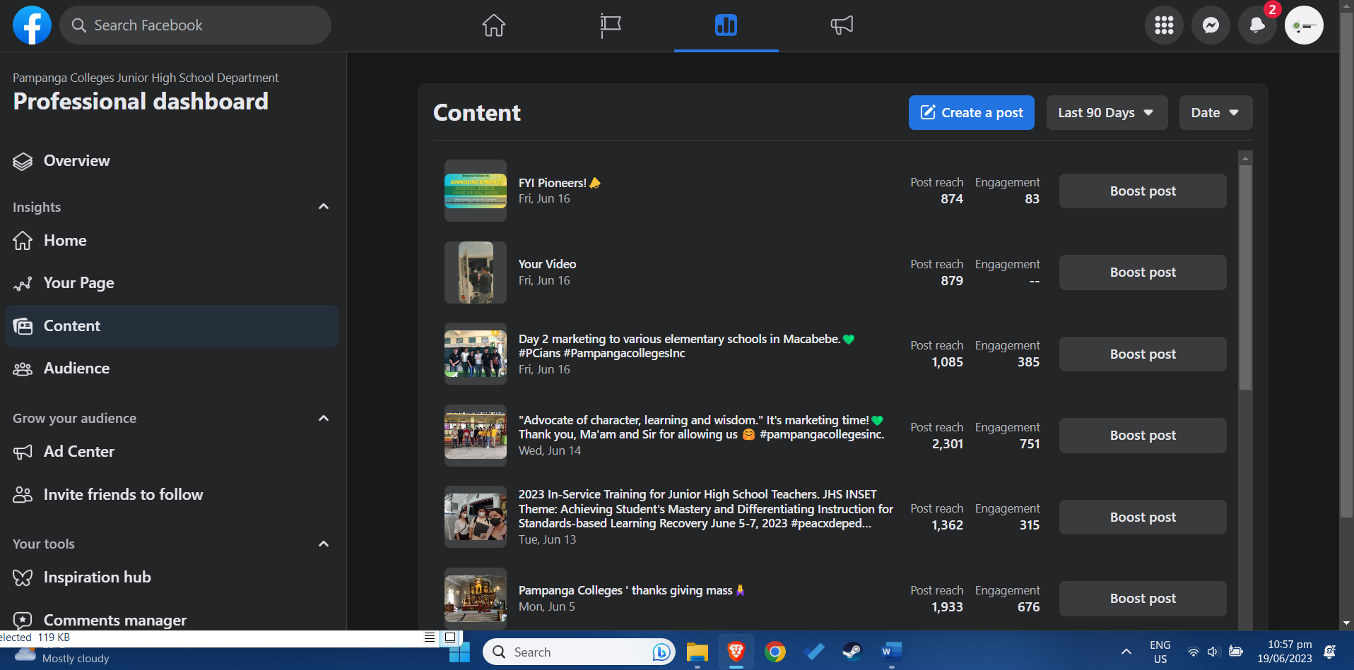Click the Windows taskbar Search box

pyautogui.click(x=579, y=652)
